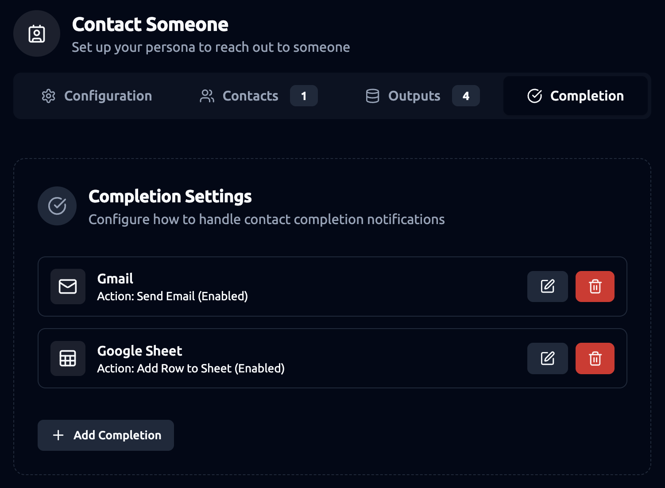Click the Google Sheet table icon
Image resolution: width=665 pixels, height=488 pixels.
pos(68,358)
